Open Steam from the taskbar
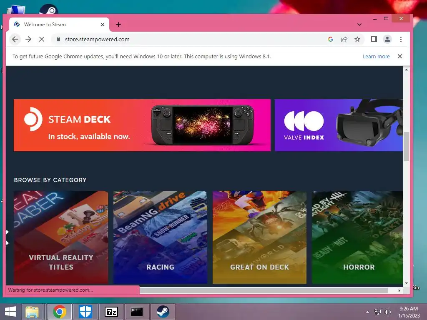Screen dimensions: 427x320 [x=163, y=312]
